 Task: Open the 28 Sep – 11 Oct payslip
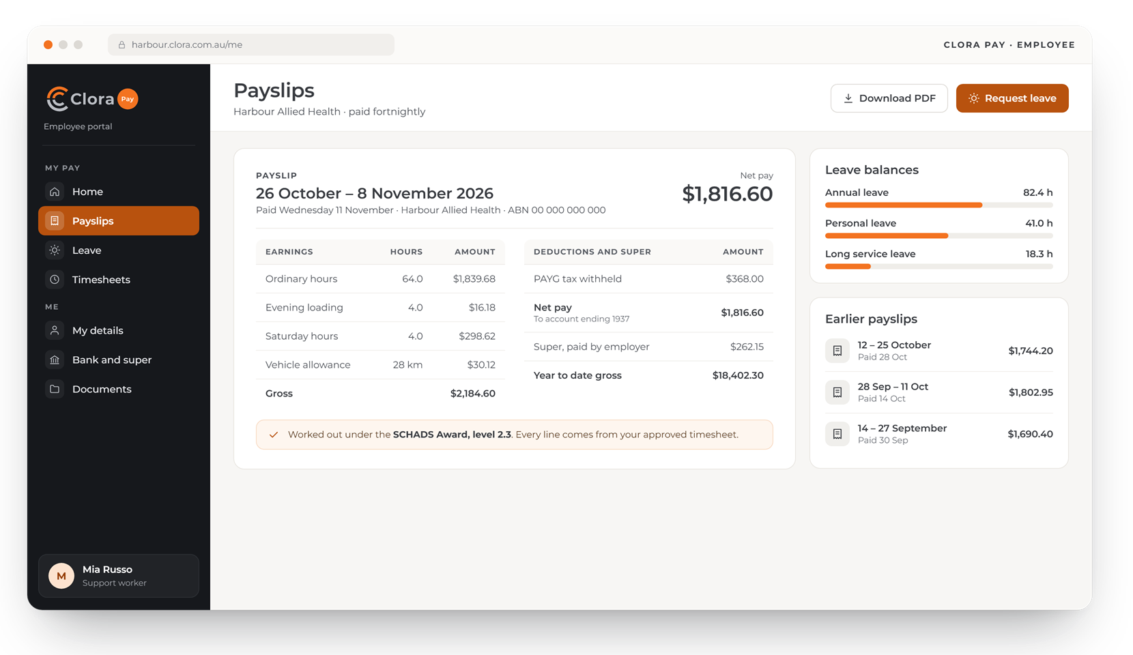click(939, 392)
